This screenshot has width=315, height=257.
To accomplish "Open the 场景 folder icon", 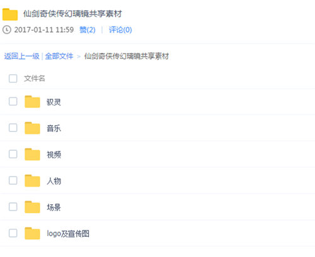I will tap(32, 207).
